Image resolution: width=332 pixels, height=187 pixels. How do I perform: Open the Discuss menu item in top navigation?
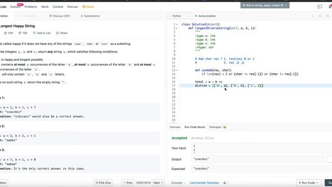[73, 7]
